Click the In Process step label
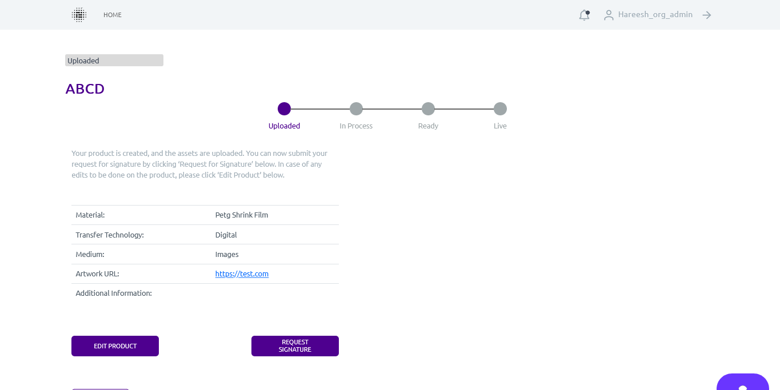 (356, 126)
